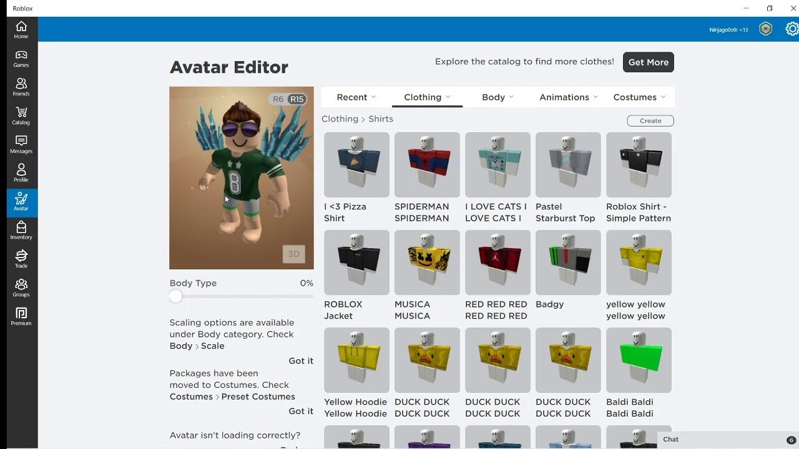Toggle the 3D avatar view
This screenshot has width=799, height=449.
point(293,254)
